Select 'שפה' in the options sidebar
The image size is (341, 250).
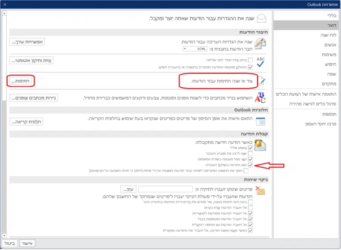click(x=306, y=74)
